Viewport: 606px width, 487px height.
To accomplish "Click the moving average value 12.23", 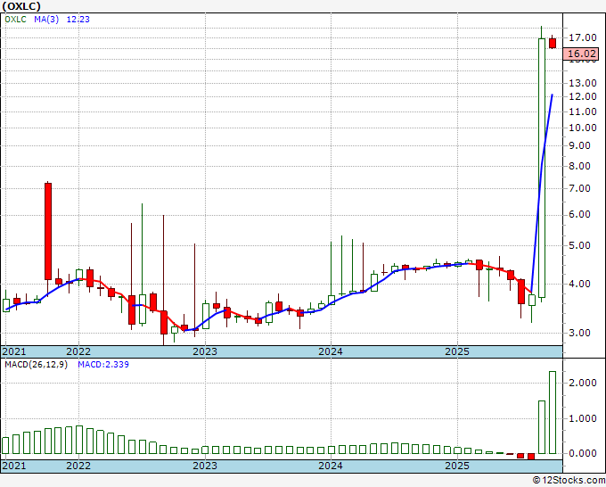I will (x=78, y=20).
